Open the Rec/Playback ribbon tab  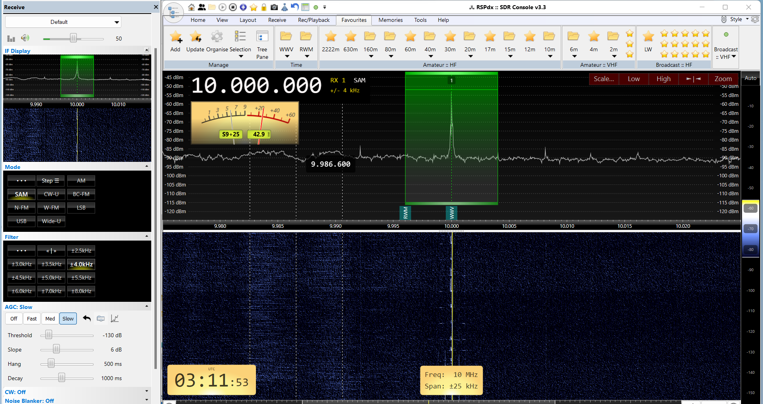click(314, 20)
